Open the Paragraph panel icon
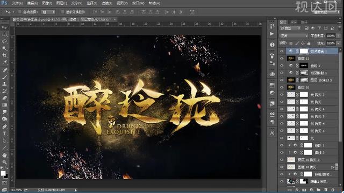The image size is (344, 193). tap(272, 122)
